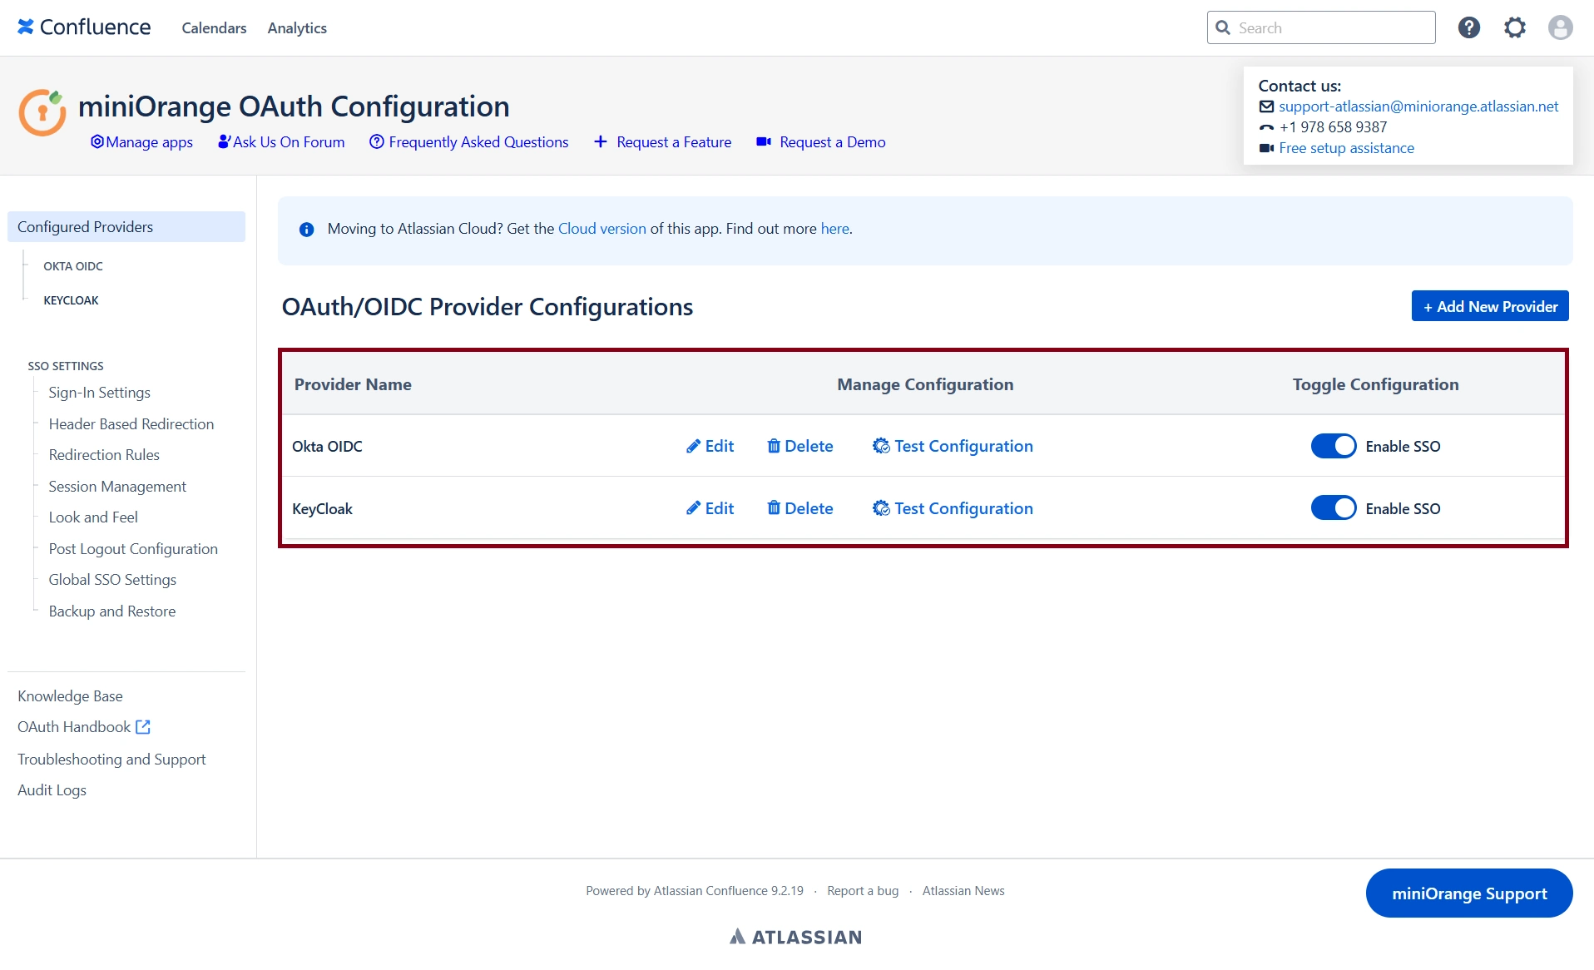Click the pencil icon in KeyCloak row
The image size is (1594, 970).
(x=693, y=508)
